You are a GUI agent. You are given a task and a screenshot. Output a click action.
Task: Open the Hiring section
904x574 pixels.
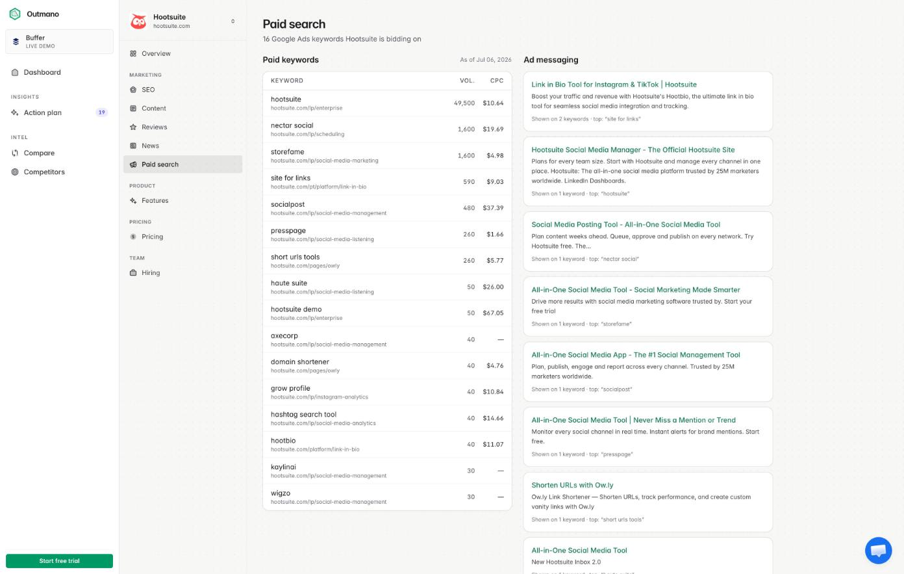click(182, 273)
